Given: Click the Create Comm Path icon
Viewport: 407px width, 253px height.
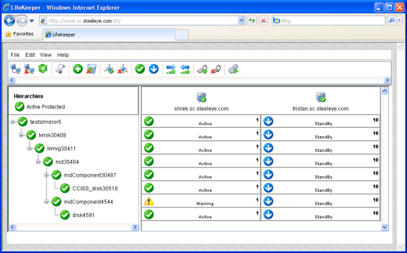Looking at the screenshot, I should (x=109, y=69).
